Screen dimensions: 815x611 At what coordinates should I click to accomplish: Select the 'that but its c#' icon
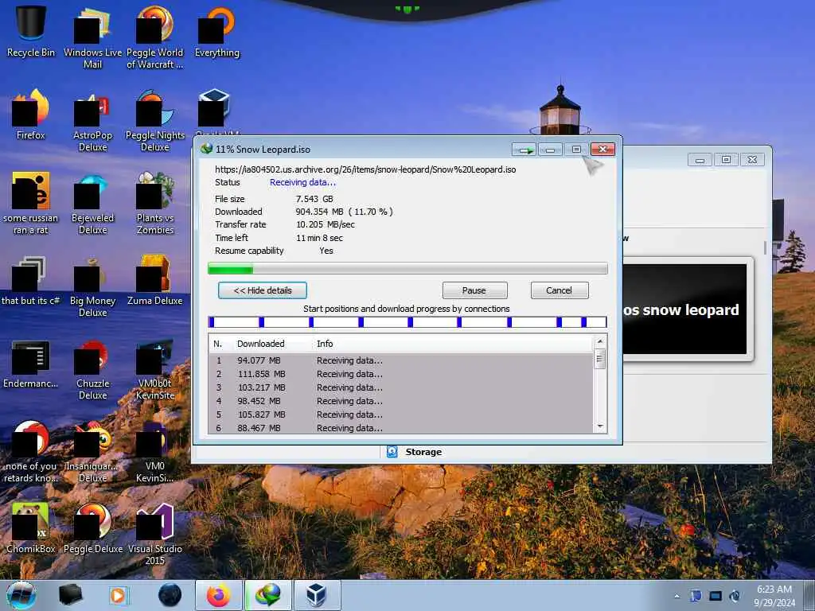(x=31, y=281)
